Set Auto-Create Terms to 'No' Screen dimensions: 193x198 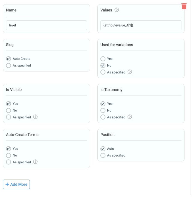pos(9,155)
